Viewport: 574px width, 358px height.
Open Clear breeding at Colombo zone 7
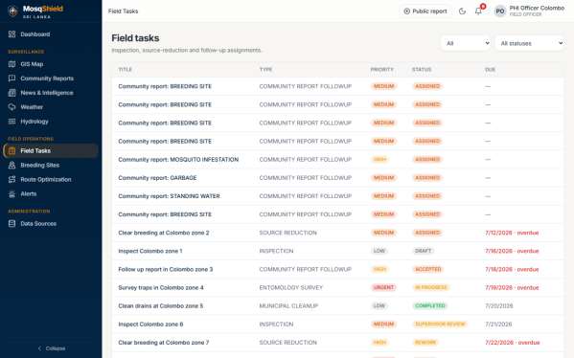tap(164, 343)
